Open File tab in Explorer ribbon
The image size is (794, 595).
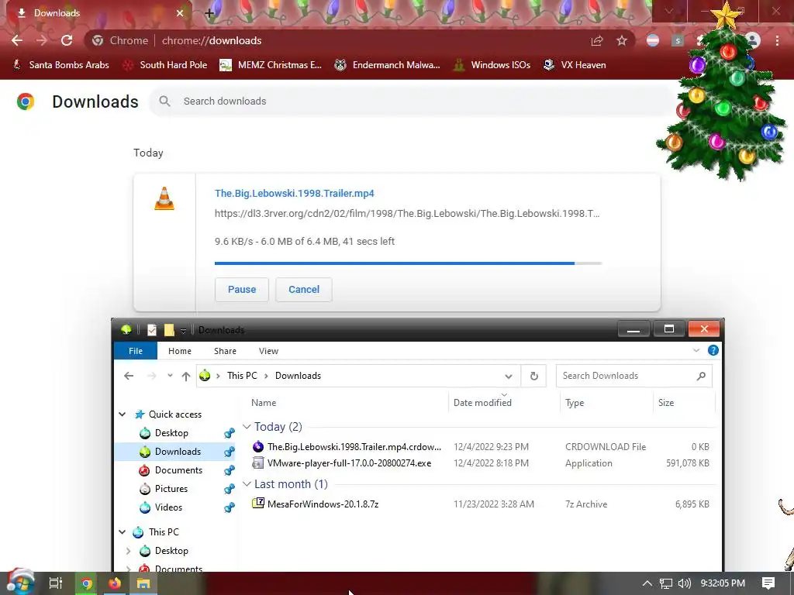[x=135, y=351]
